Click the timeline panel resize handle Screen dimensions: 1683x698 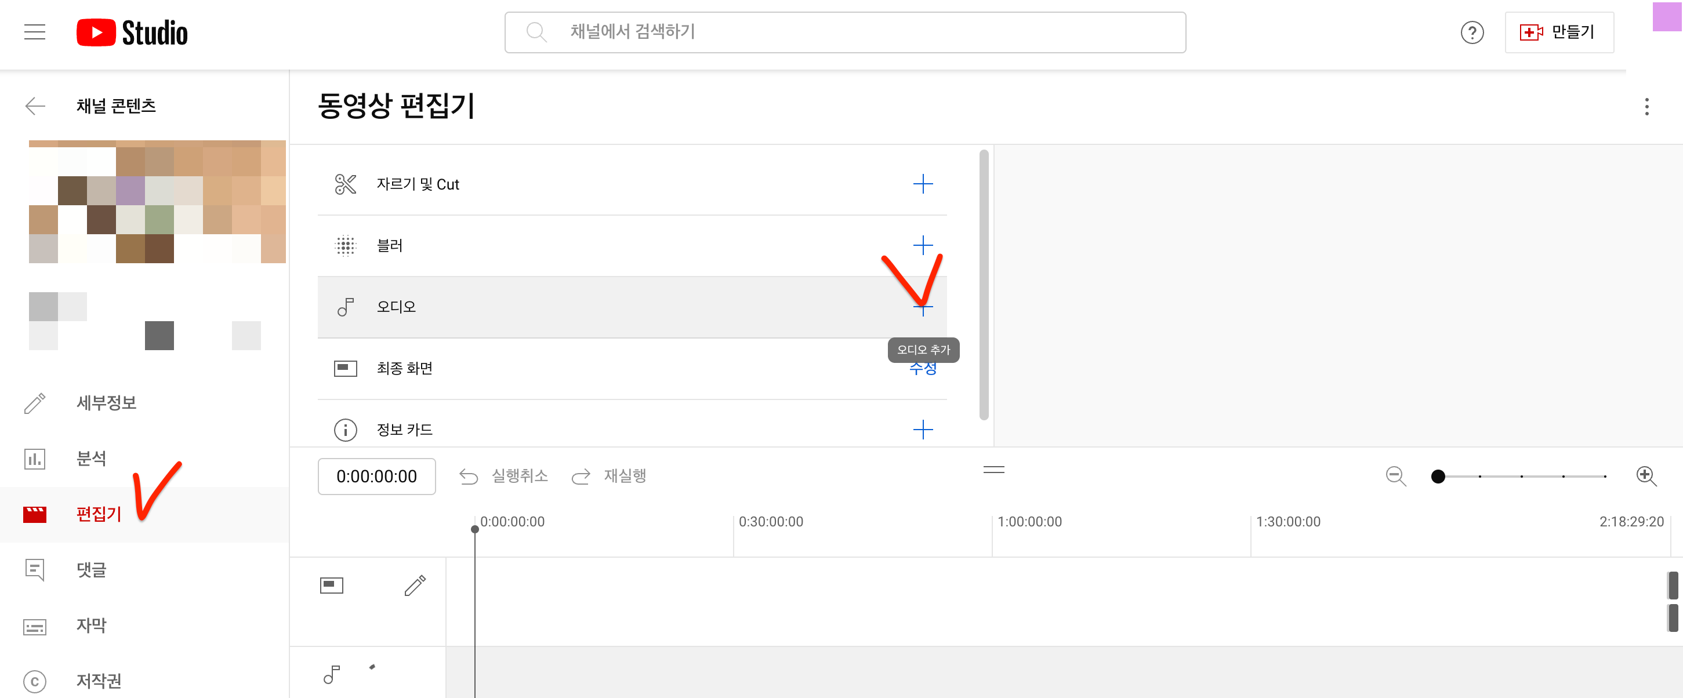[993, 470]
